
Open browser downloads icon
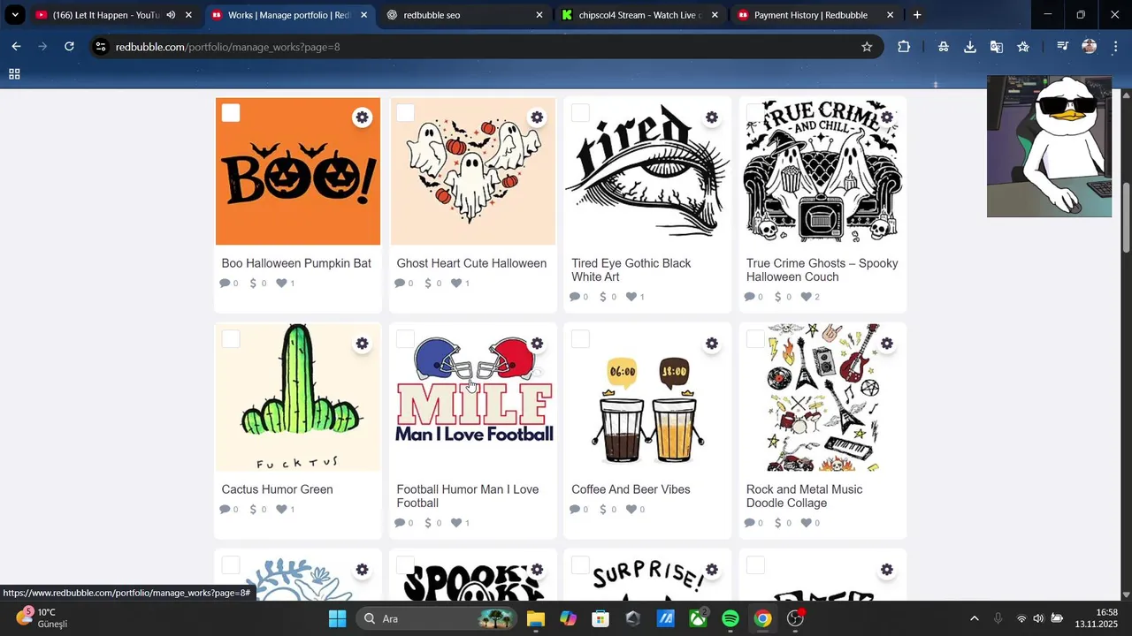pos(970,47)
